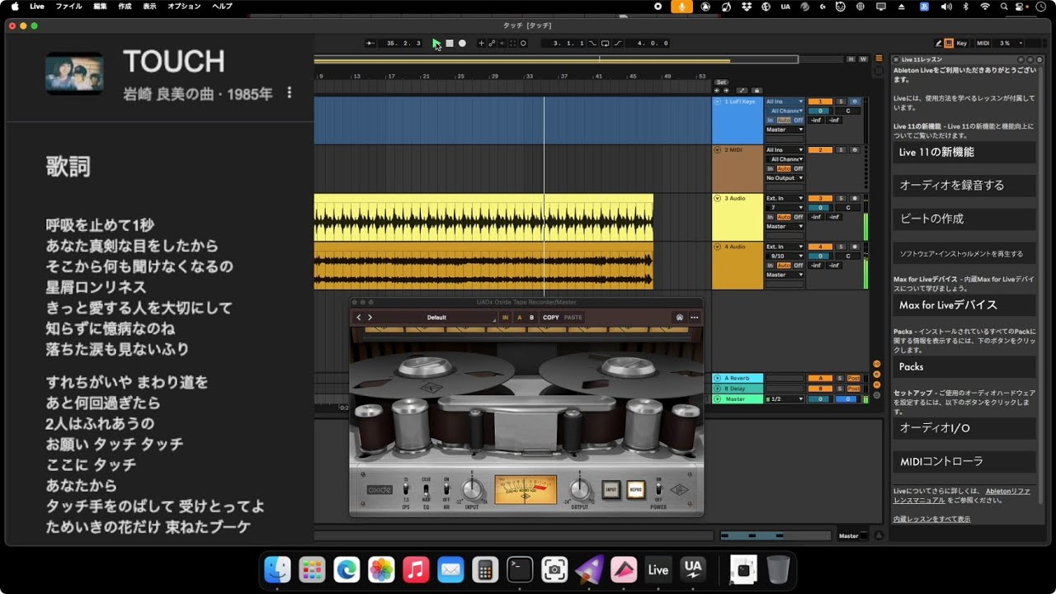This screenshot has height=594, width=1056.
Task: Open the 作成 menu
Action: (125, 6)
